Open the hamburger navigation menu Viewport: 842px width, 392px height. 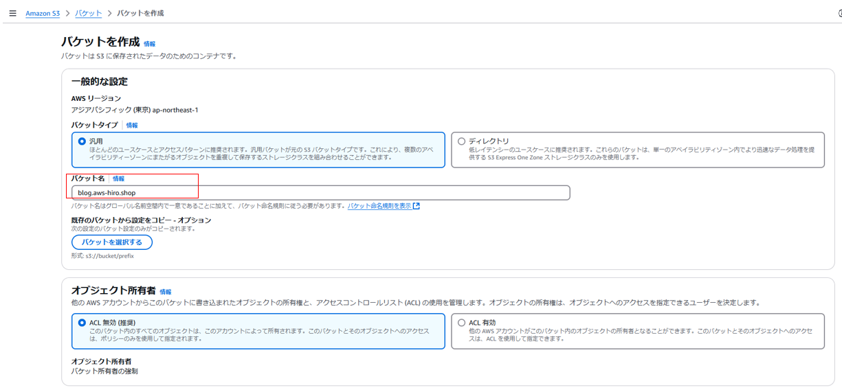[x=13, y=13]
